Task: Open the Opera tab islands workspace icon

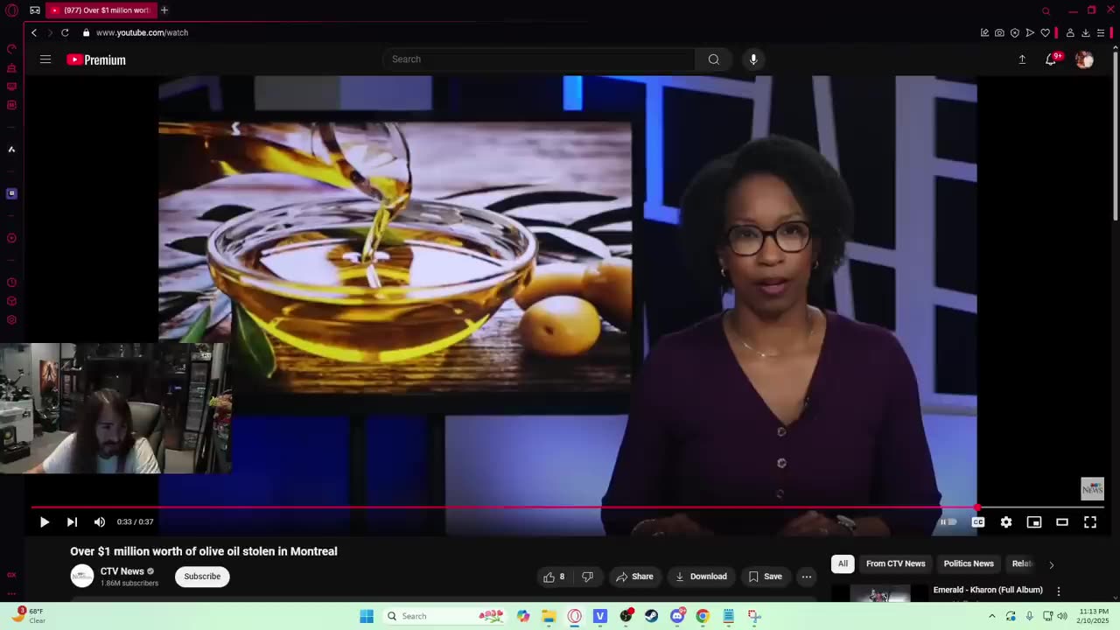Action: point(35,10)
